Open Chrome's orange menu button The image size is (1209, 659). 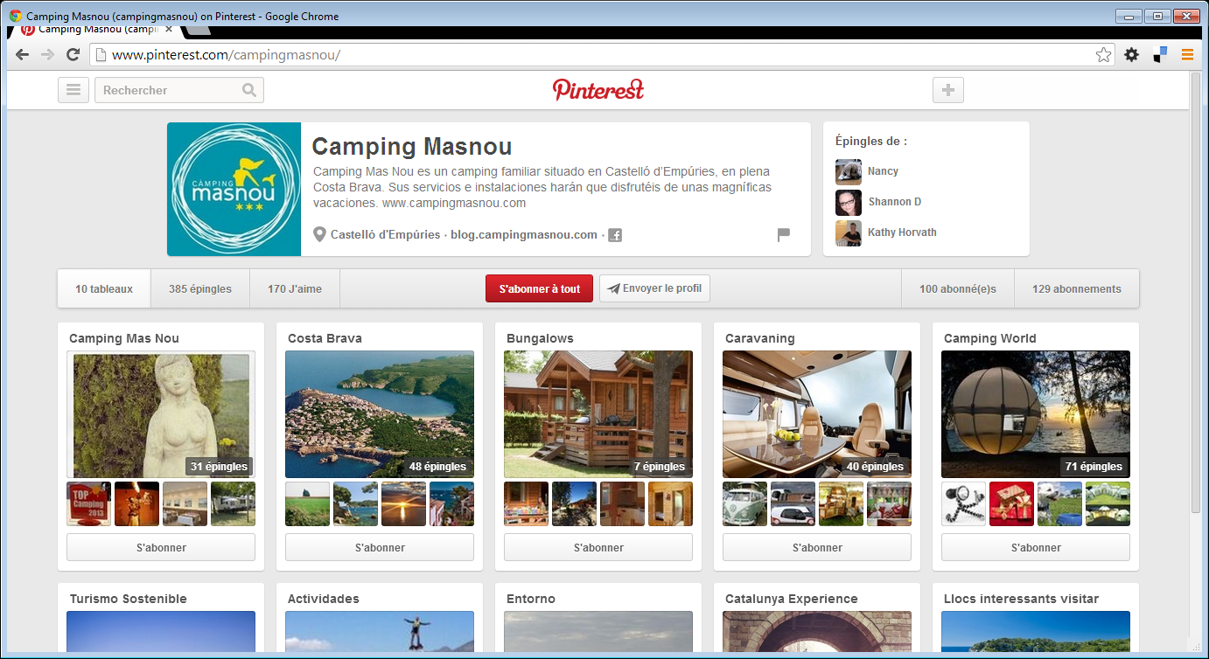click(x=1187, y=55)
